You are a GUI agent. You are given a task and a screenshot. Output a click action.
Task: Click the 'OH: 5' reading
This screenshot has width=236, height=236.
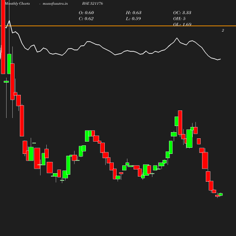coord(179,18)
